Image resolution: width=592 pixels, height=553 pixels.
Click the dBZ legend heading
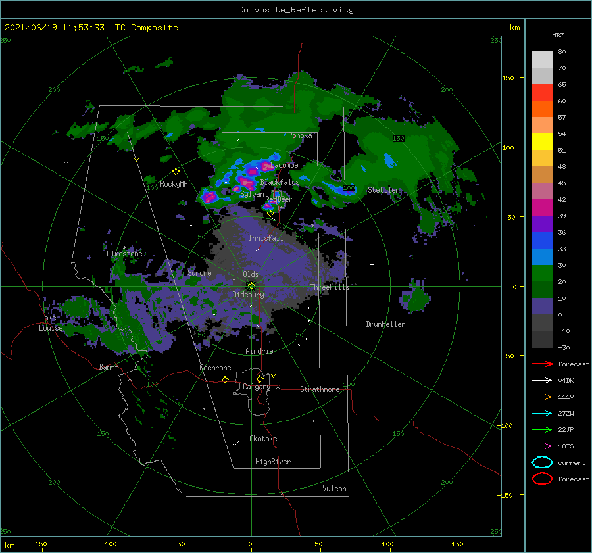pyautogui.click(x=558, y=36)
